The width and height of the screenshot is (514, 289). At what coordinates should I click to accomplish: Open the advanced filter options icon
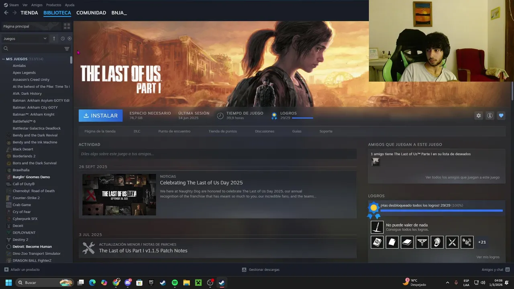point(67,49)
